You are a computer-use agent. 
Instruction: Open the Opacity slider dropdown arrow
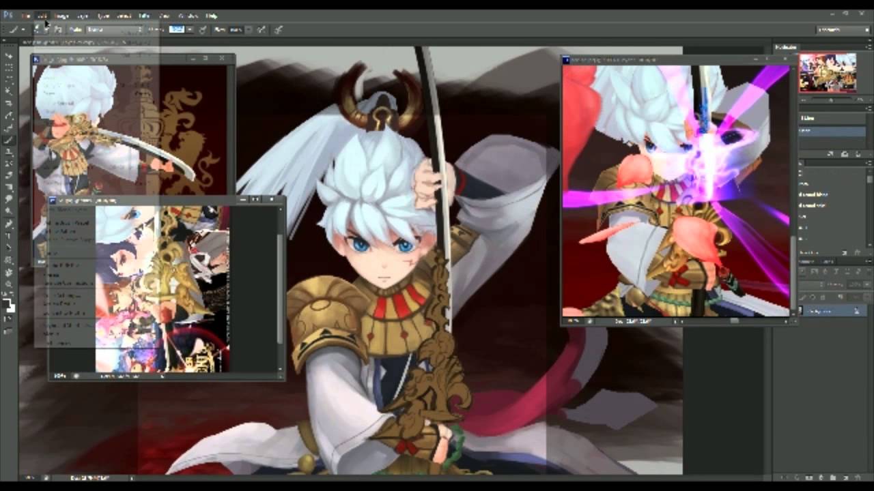[190, 29]
